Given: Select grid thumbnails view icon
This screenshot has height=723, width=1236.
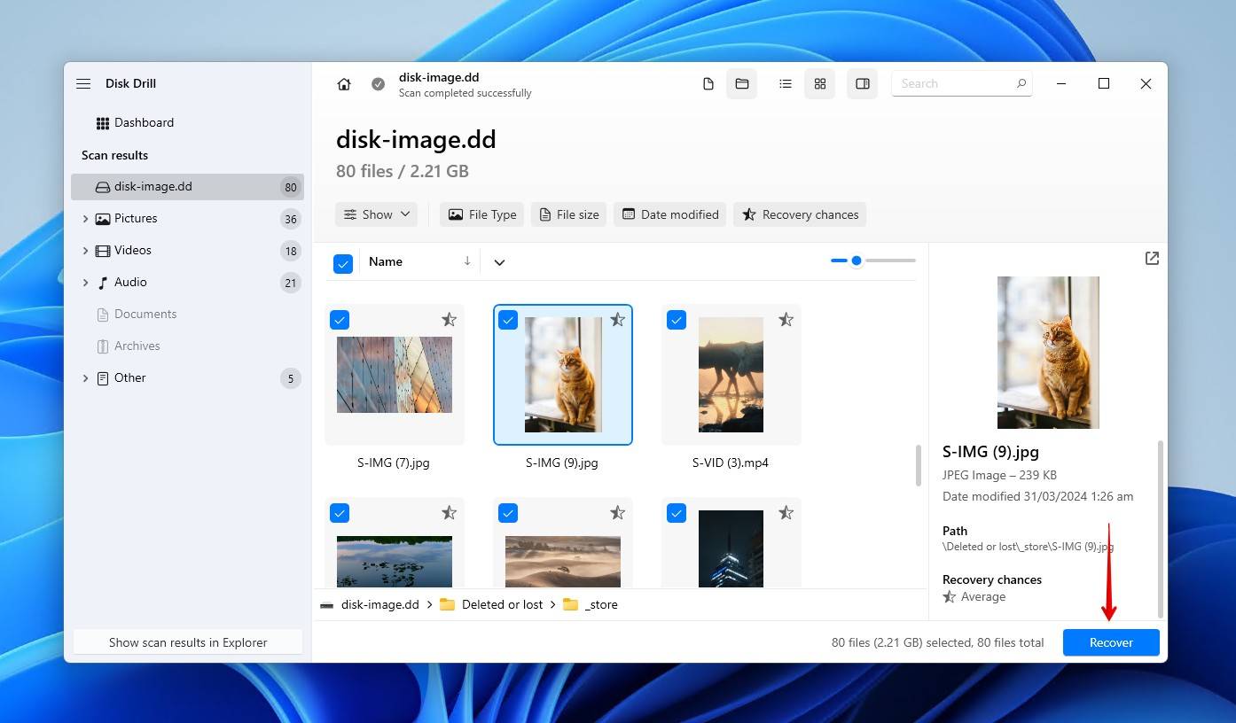Looking at the screenshot, I should pyautogui.click(x=820, y=83).
